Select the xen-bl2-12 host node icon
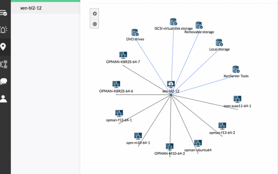This screenshot has width=278, height=174. 171,84
